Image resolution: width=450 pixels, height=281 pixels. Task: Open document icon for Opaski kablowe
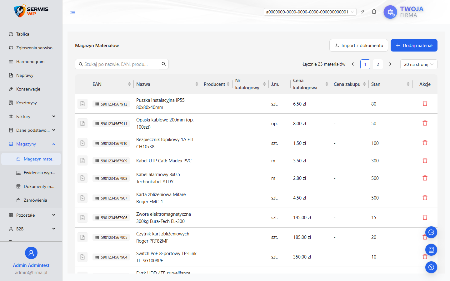[x=82, y=123]
